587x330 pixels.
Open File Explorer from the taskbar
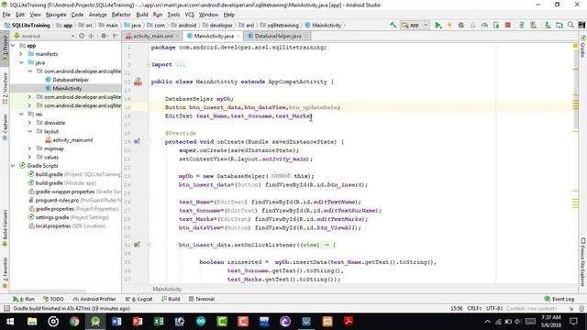coord(32,322)
